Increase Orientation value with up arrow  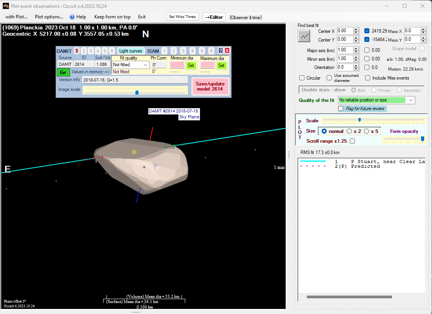point(356,66)
